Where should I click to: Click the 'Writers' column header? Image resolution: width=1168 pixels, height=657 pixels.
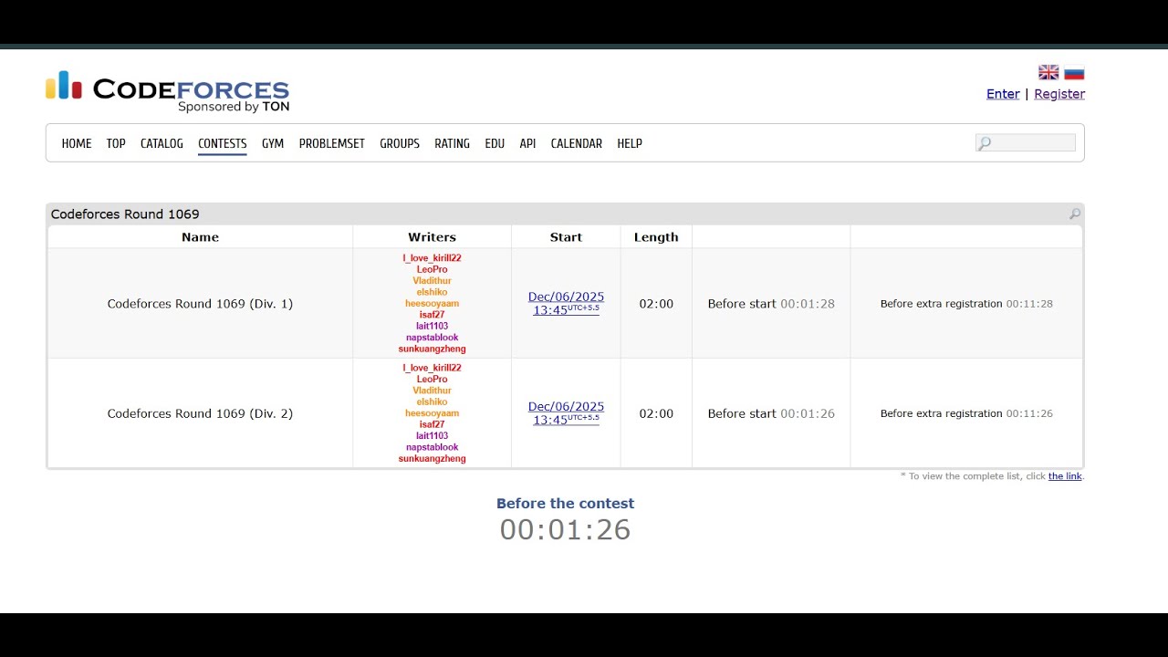pos(432,237)
